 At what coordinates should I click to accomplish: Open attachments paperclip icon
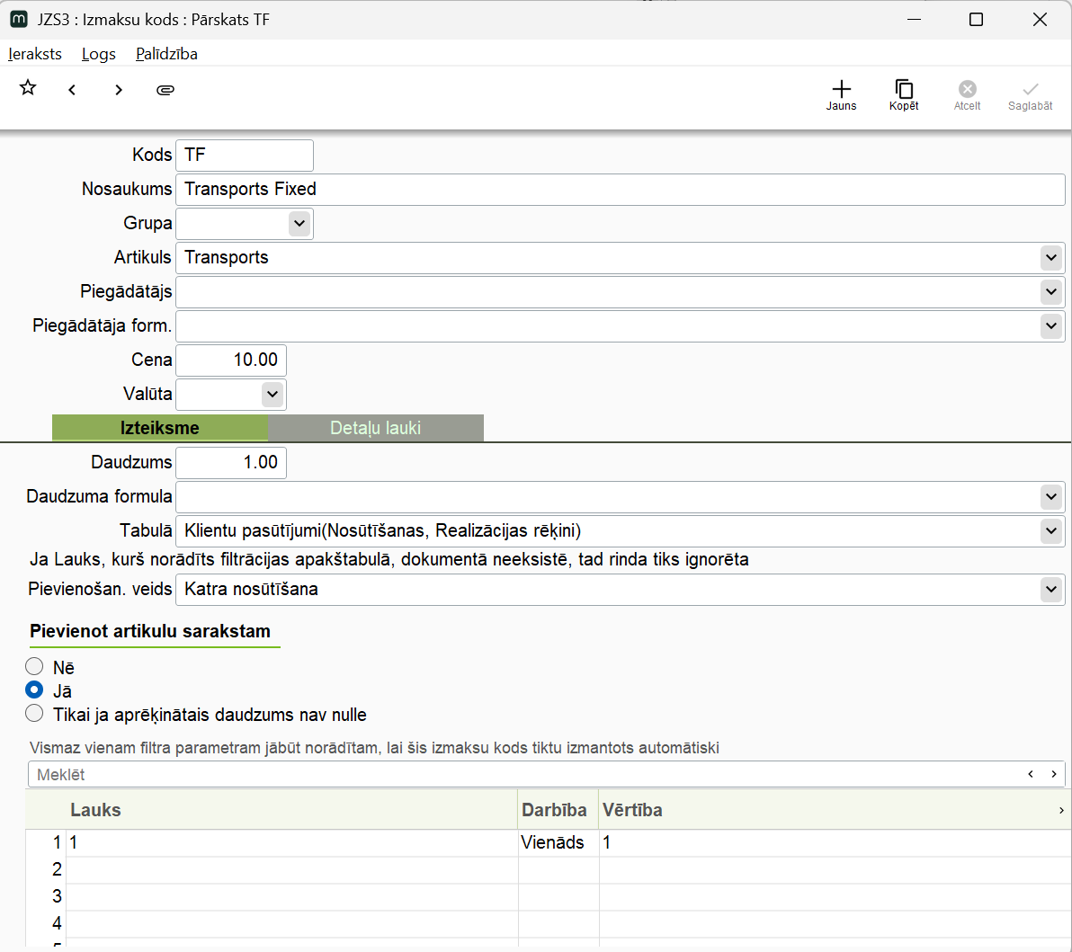click(x=165, y=90)
